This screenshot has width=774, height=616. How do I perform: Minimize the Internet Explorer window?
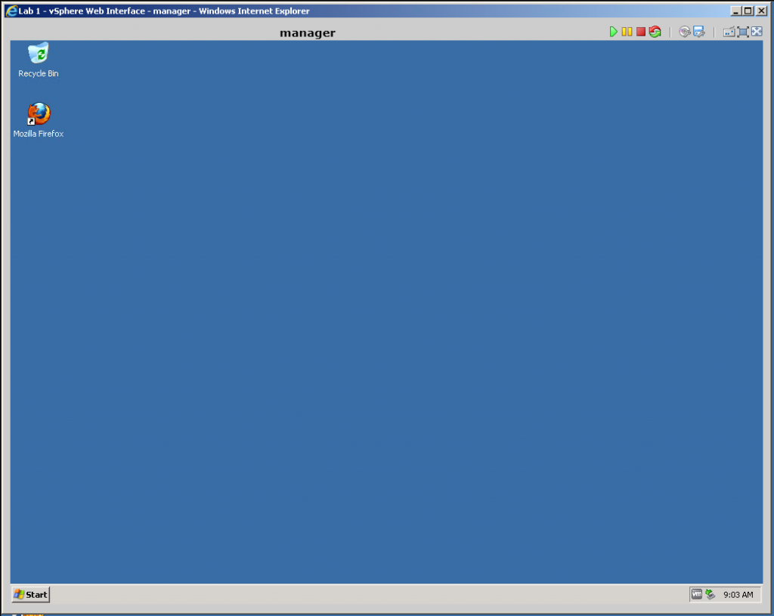point(736,11)
